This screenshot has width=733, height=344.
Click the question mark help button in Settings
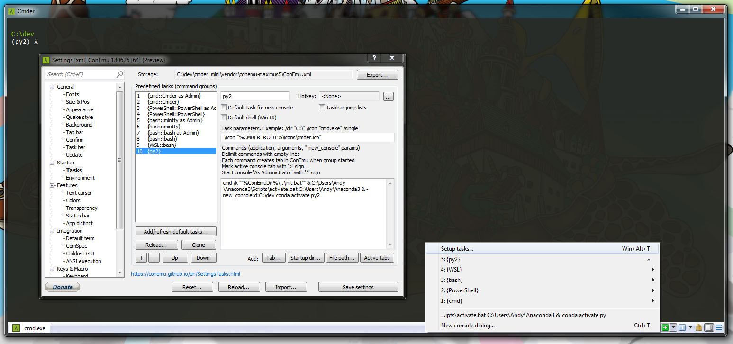(374, 58)
